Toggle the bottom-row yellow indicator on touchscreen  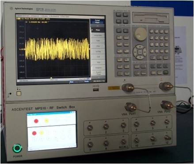click(42, 133)
